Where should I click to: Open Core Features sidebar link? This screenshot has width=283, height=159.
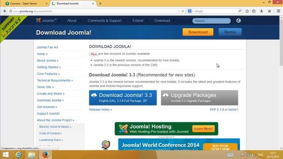point(48,74)
